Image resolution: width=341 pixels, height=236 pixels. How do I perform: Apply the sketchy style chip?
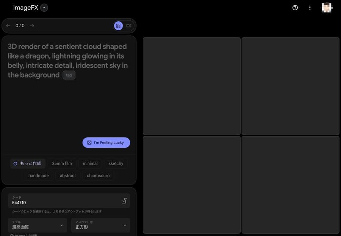[116, 163]
